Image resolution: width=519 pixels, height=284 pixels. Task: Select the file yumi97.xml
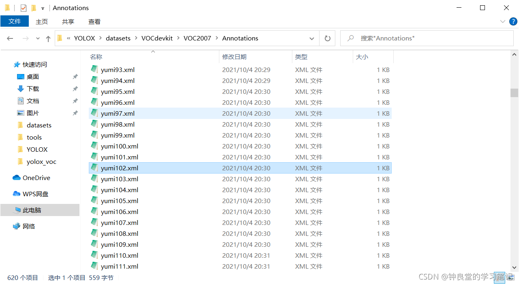[x=240, y=113]
